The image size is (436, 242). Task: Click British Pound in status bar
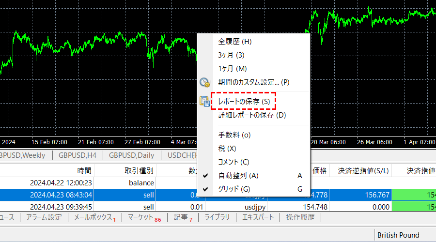(398, 235)
